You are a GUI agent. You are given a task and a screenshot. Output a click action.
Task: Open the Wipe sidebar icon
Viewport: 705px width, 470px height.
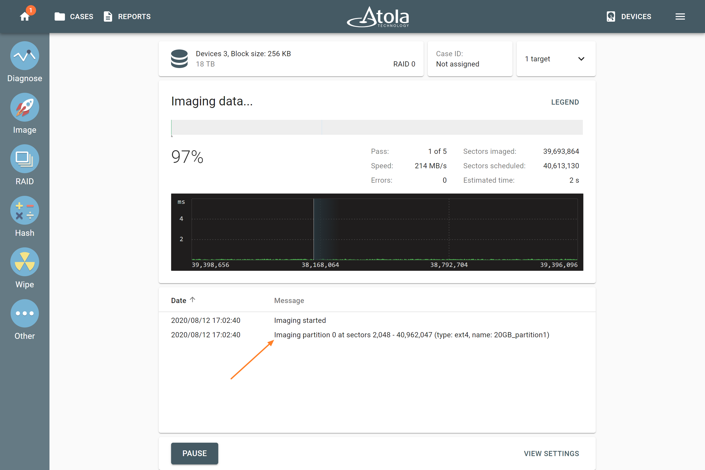click(x=24, y=262)
